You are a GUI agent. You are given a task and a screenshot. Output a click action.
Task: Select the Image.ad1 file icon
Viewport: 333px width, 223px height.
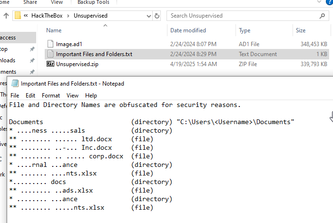(50, 44)
